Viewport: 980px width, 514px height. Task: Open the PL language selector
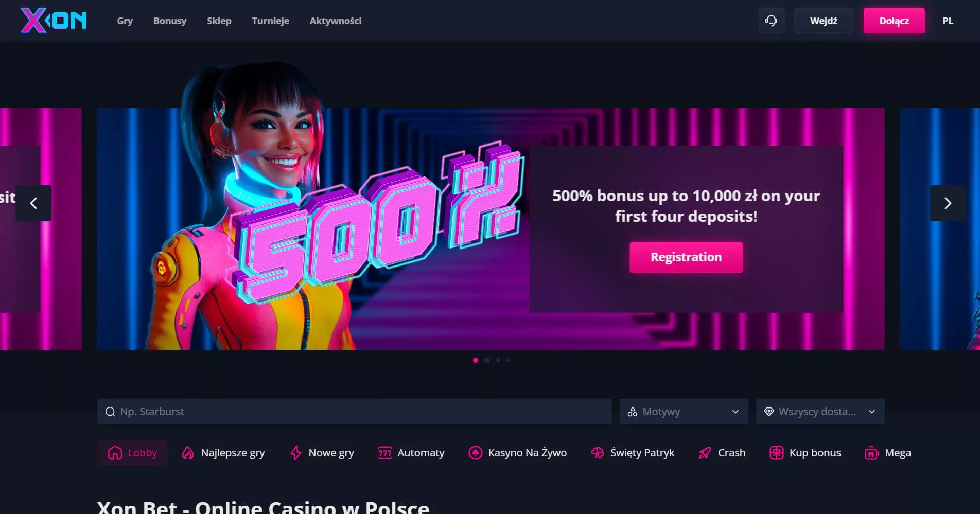(x=948, y=21)
